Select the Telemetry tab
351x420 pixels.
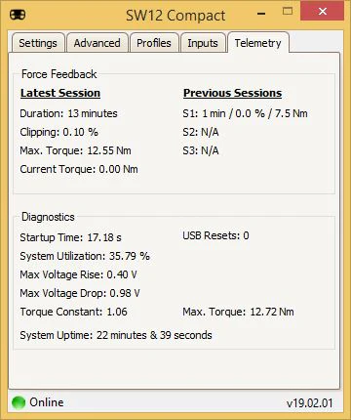[x=258, y=43]
